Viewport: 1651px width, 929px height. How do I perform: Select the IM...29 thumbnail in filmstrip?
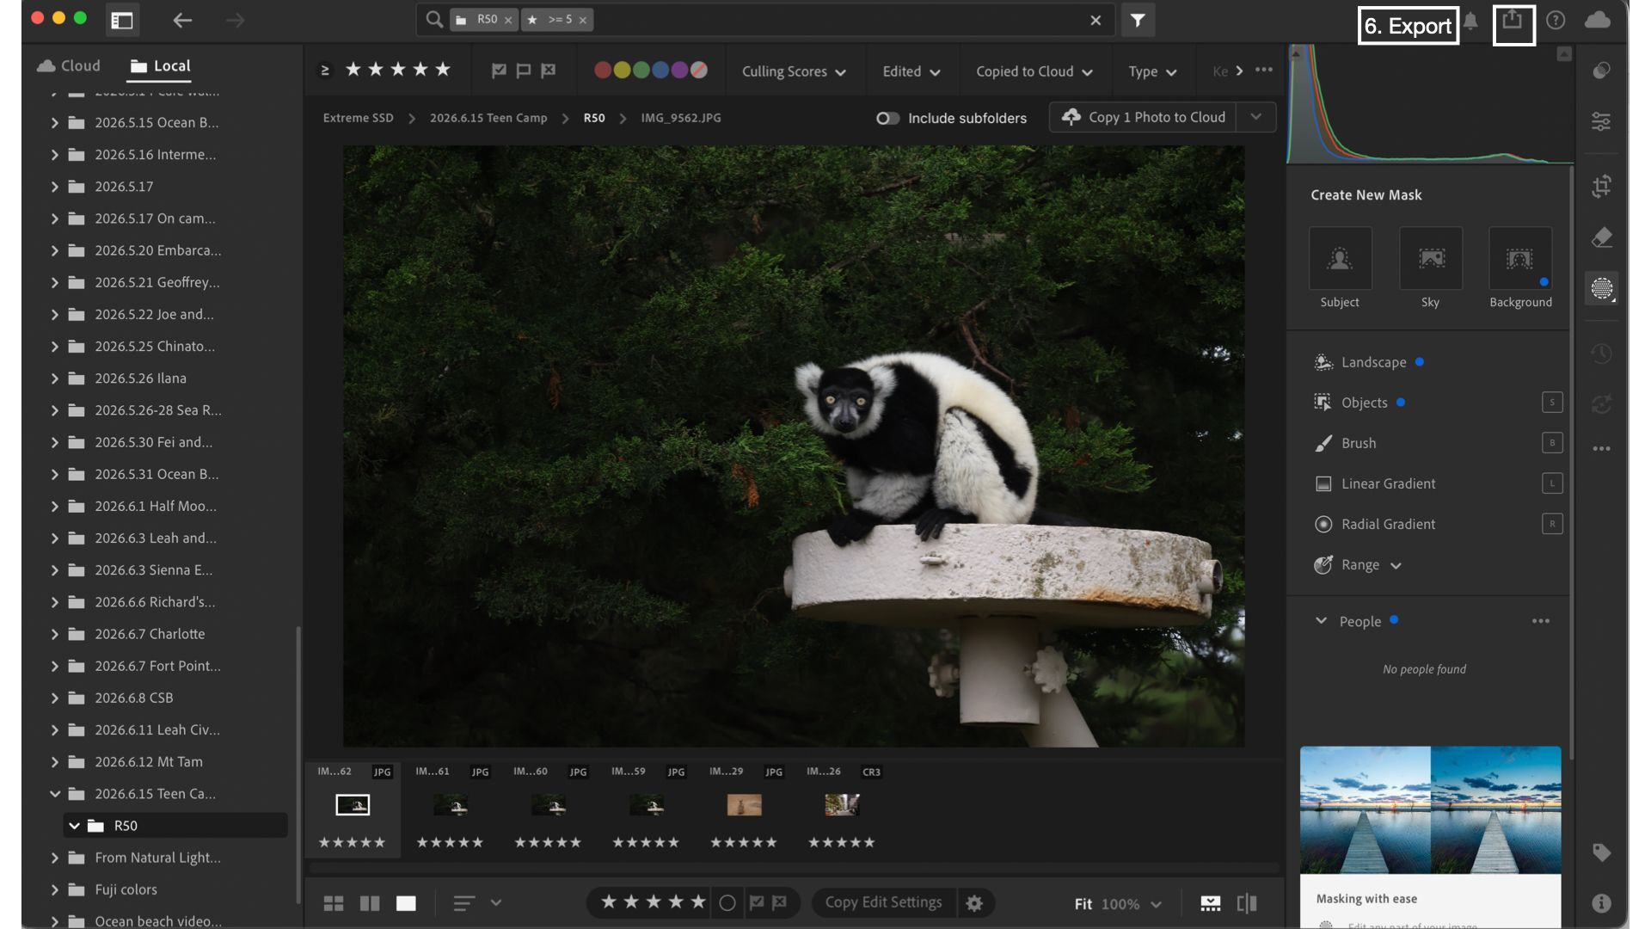(x=745, y=806)
